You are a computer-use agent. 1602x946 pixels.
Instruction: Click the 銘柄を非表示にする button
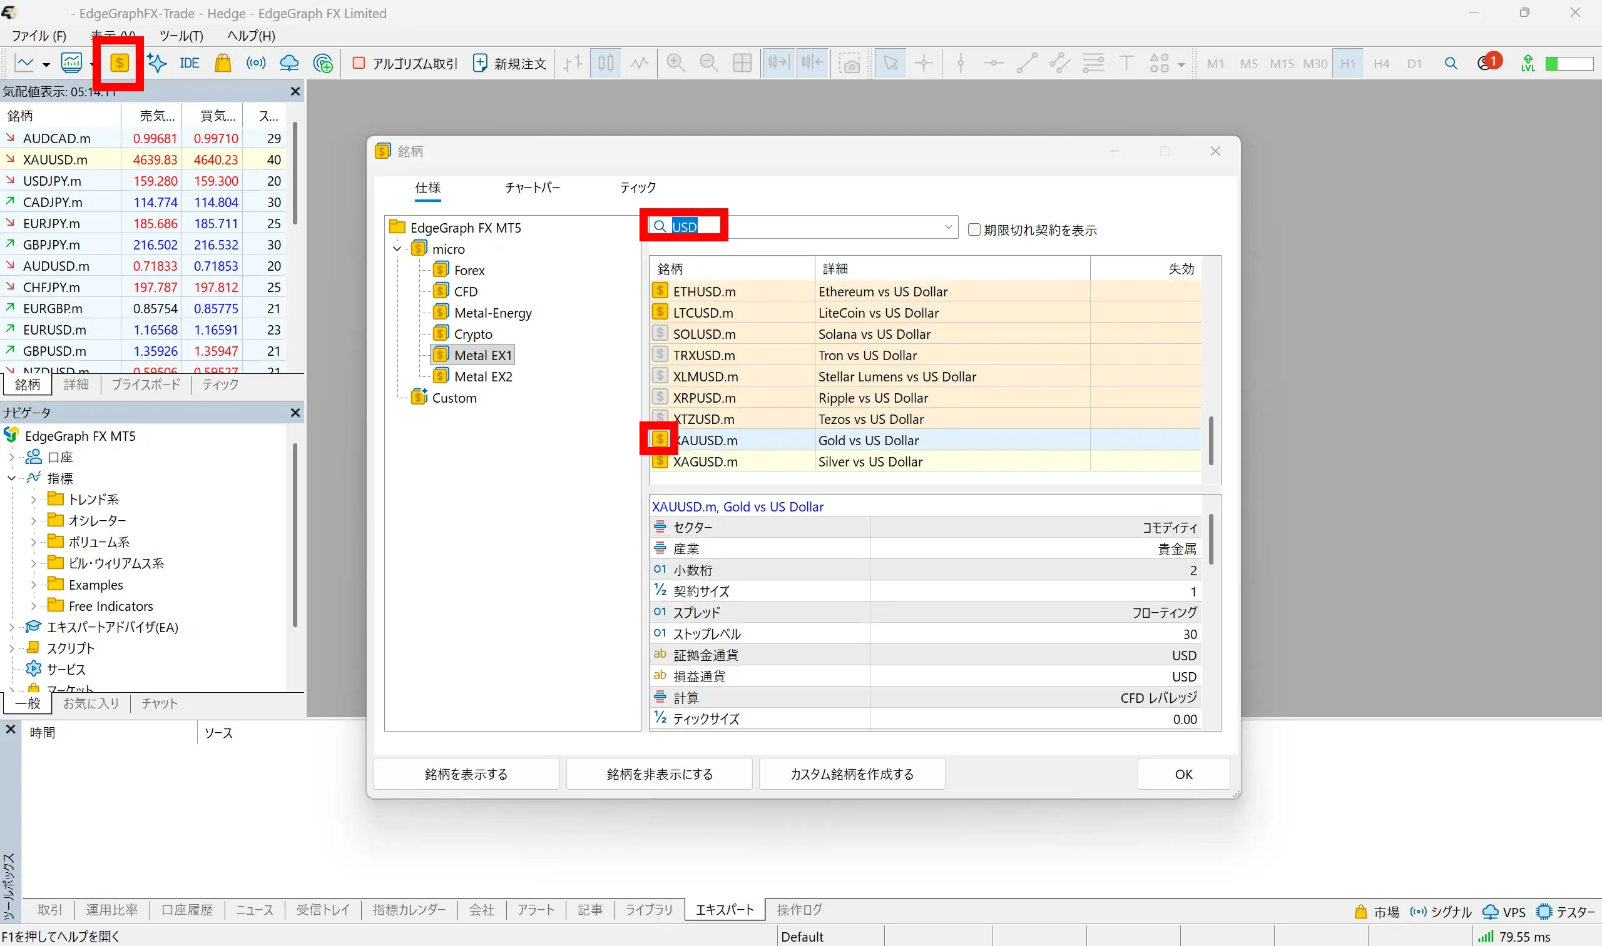[x=659, y=774]
